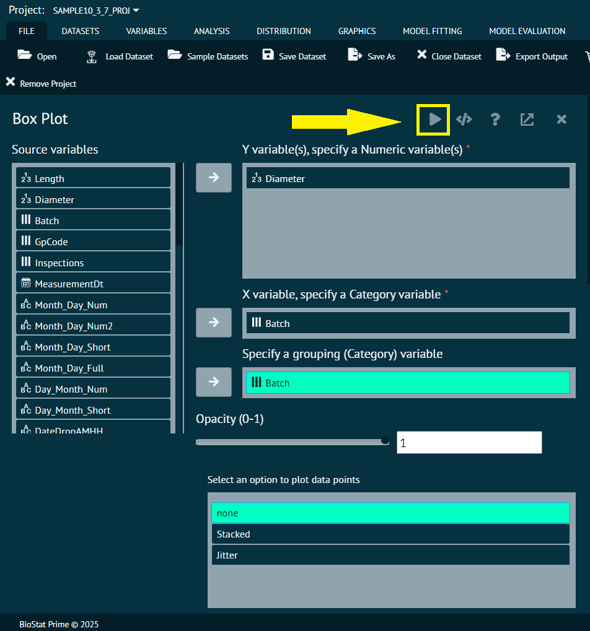This screenshot has width=590, height=631.
Task: Run the Box Plot with play icon
Action: (434, 119)
